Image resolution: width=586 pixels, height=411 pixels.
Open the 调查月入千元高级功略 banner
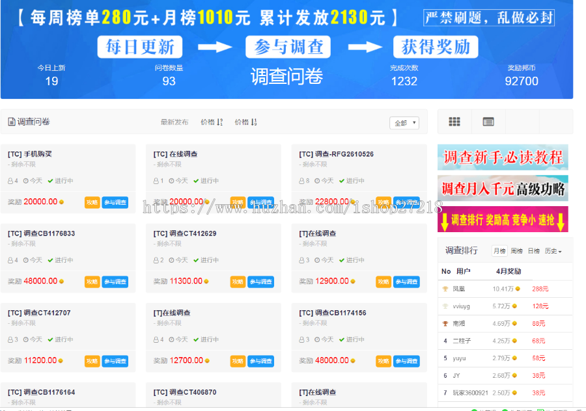(503, 189)
